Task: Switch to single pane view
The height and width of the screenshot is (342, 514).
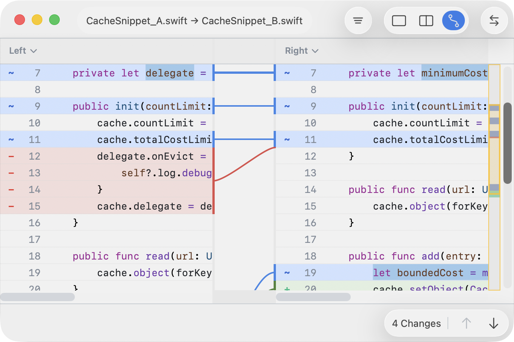Action: click(x=399, y=20)
